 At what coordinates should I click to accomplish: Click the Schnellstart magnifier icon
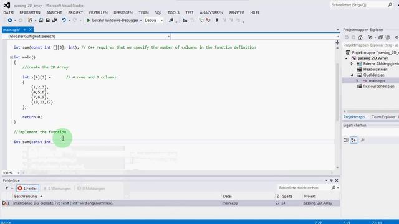coord(390,5)
